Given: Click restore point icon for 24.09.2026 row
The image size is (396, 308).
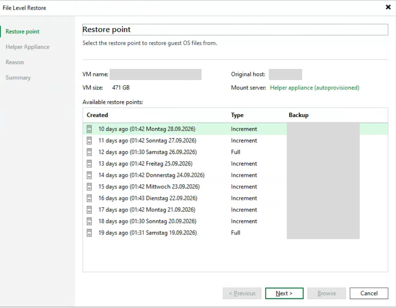Looking at the screenshot, I should click(x=89, y=175).
